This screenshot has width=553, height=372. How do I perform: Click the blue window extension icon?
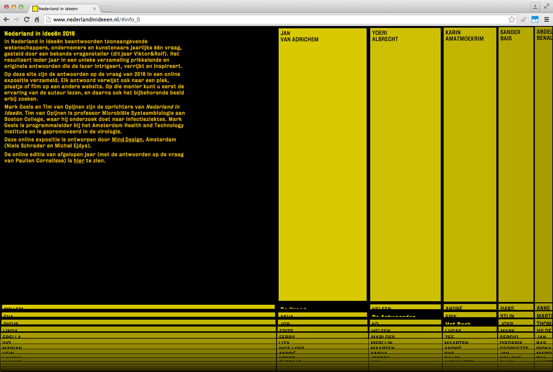pos(535,19)
